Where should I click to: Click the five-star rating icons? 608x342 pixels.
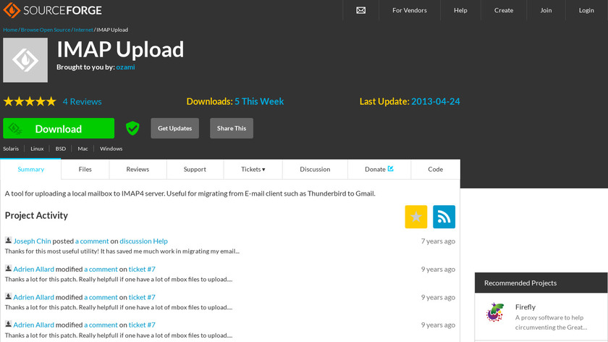(x=30, y=101)
